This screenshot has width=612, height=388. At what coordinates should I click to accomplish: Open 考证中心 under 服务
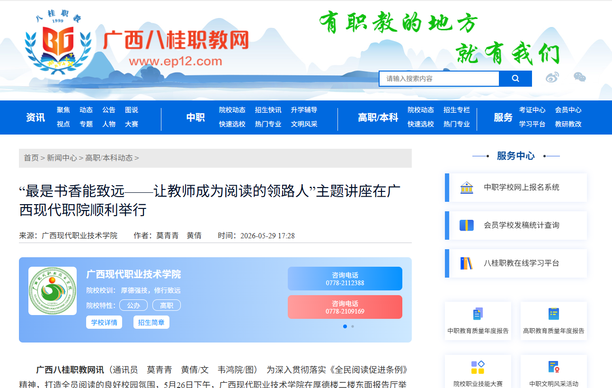532,110
